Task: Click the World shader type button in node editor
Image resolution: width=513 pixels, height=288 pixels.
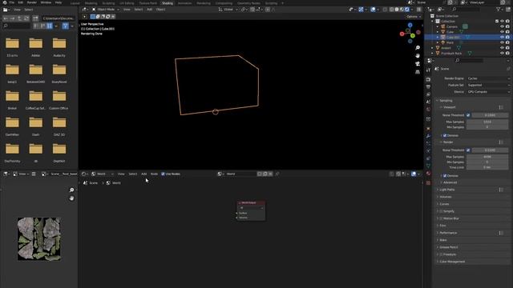Action: pos(102,174)
